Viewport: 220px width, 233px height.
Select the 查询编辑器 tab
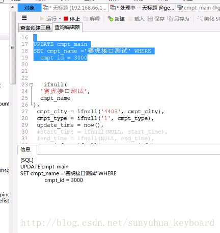(67, 28)
